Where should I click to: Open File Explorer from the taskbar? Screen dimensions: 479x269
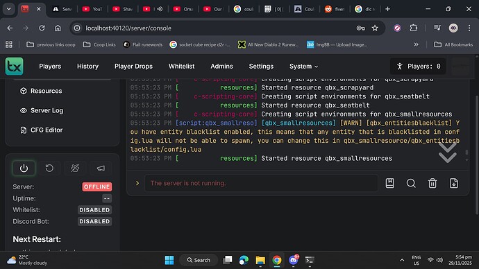(x=260, y=260)
